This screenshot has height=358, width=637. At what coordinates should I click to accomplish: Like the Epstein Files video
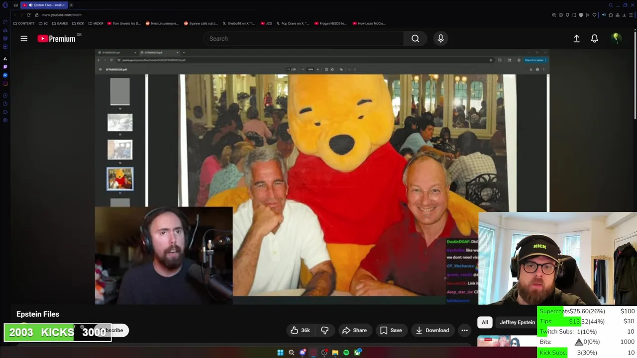300,330
